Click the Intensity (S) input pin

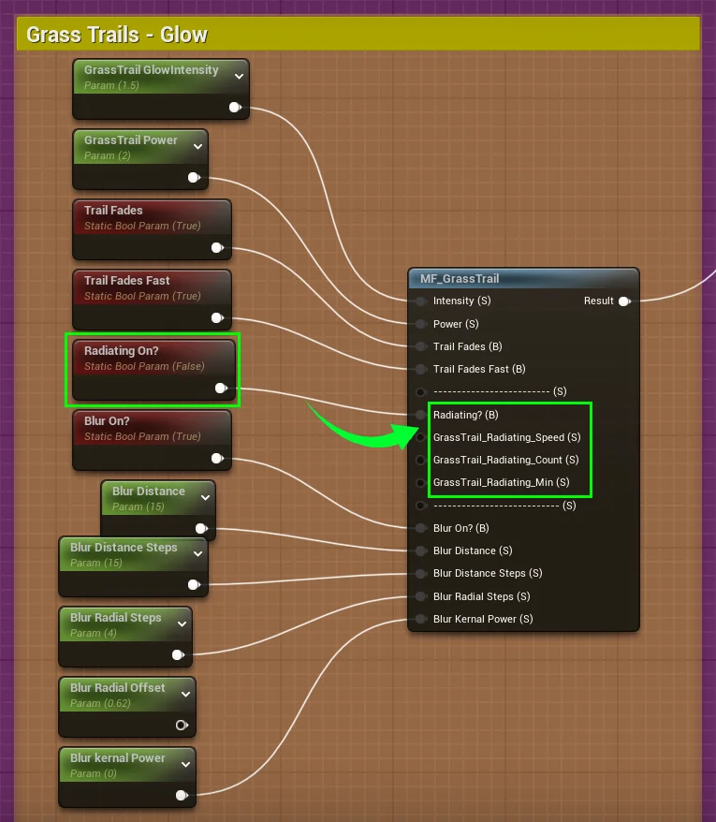pyautogui.click(x=421, y=301)
